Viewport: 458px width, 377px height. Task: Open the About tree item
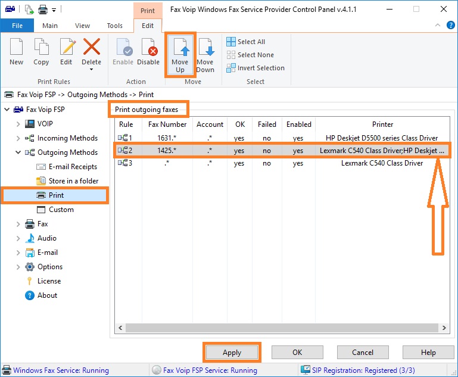(41, 295)
